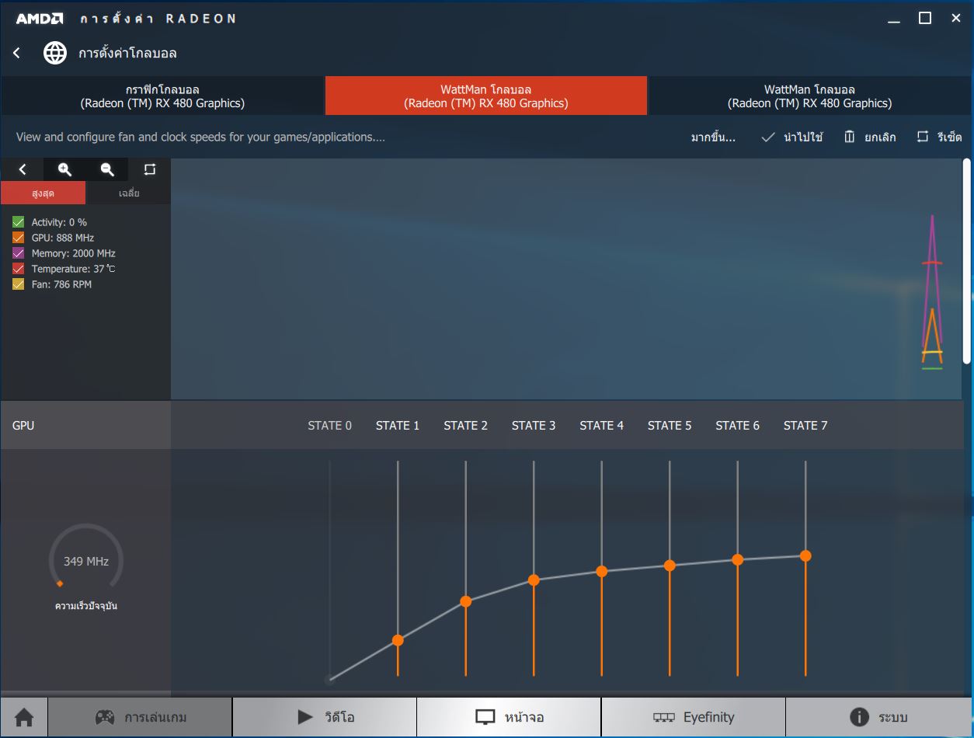Expand the มากขึ้น... (More) options
The width and height of the screenshot is (974, 738).
713,138
